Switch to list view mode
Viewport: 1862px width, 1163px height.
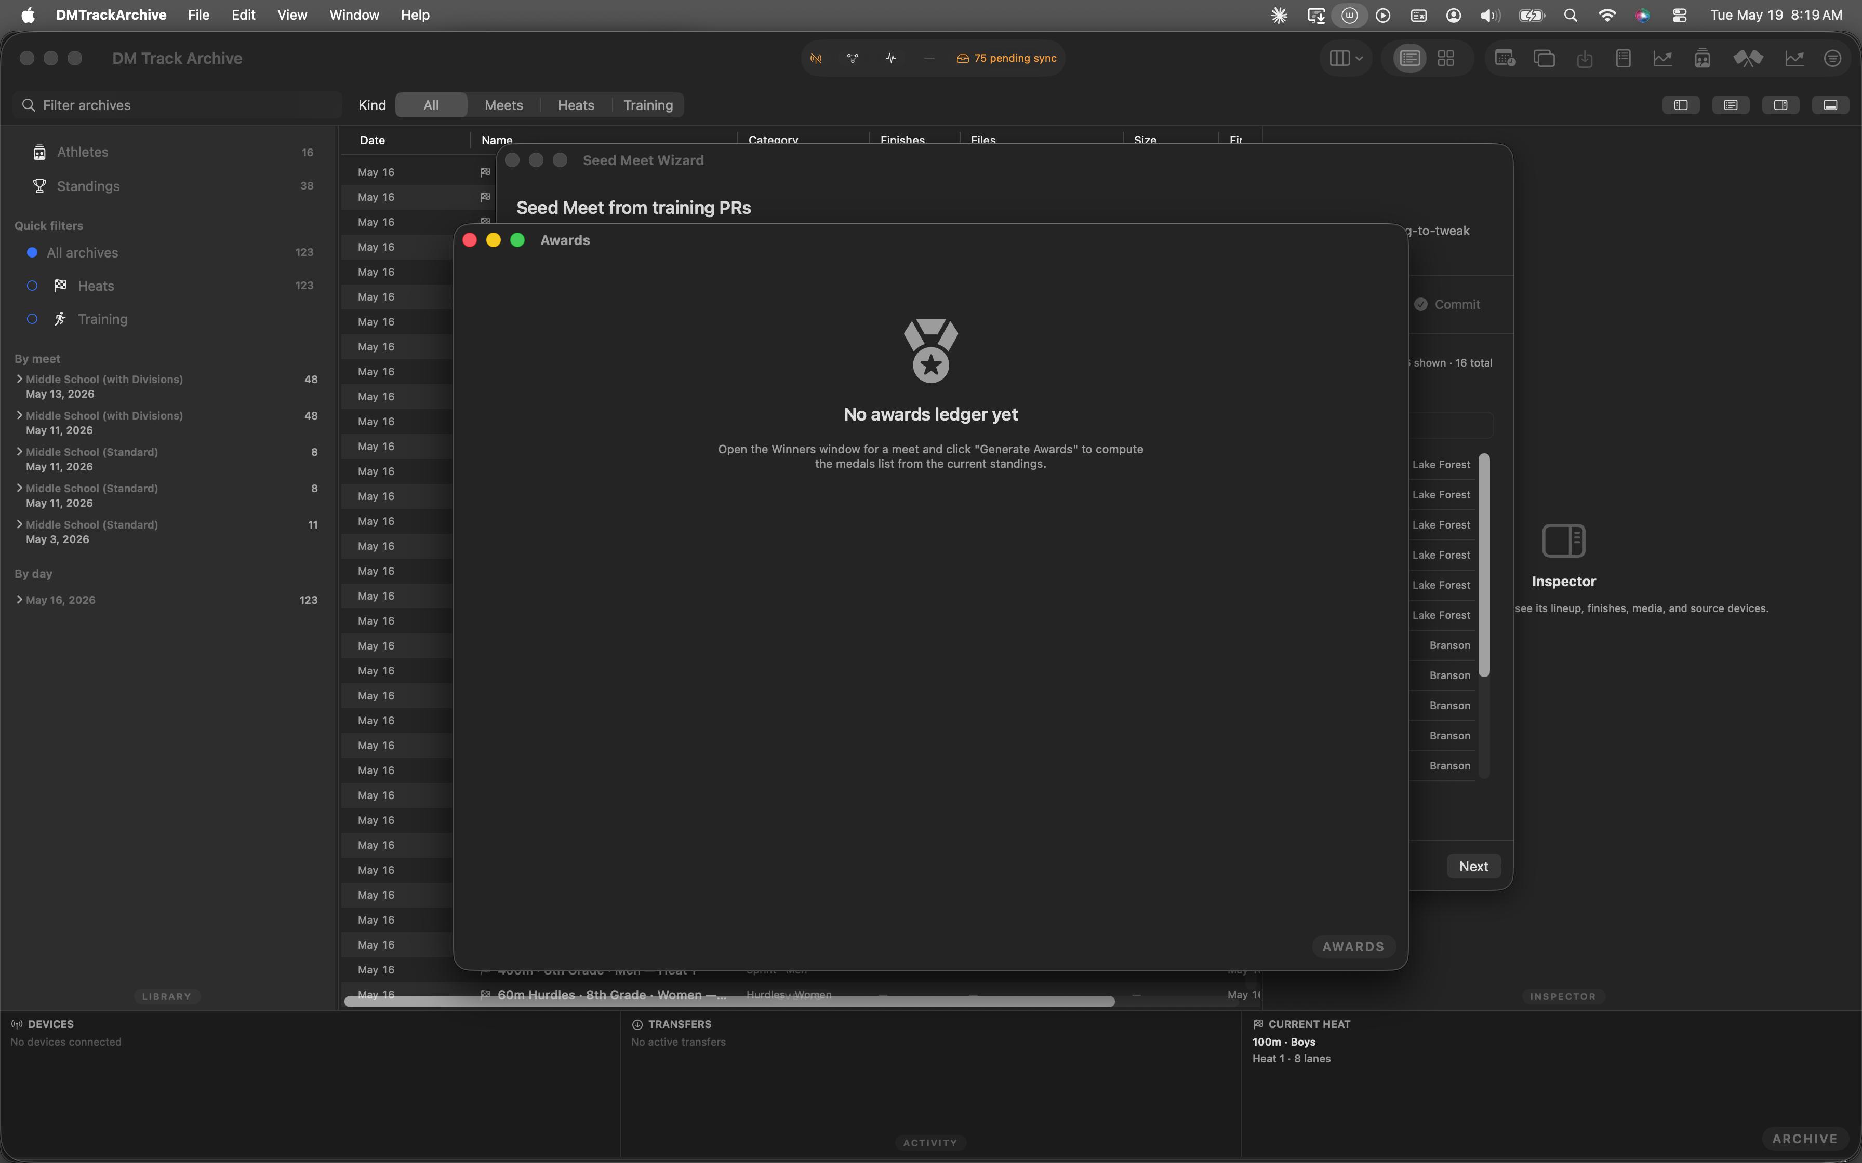coord(1409,59)
